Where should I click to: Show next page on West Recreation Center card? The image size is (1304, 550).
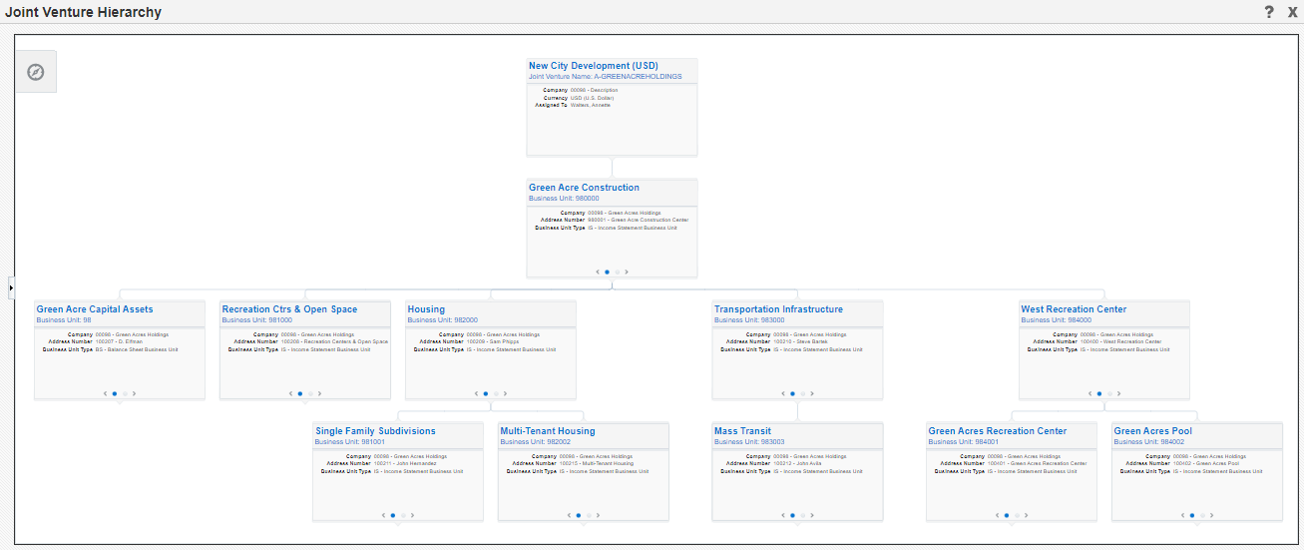1118,393
